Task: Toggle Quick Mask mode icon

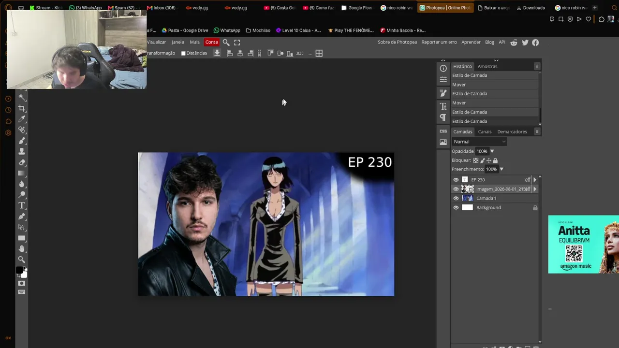Action: [22, 283]
